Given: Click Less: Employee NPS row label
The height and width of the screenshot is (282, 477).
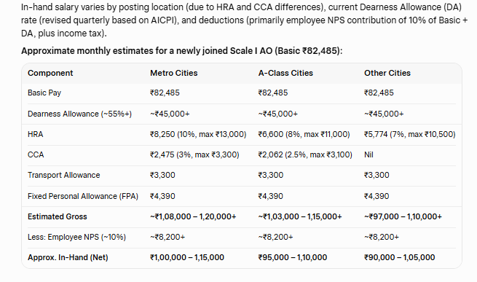Looking at the screenshot, I should (x=76, y=237).
